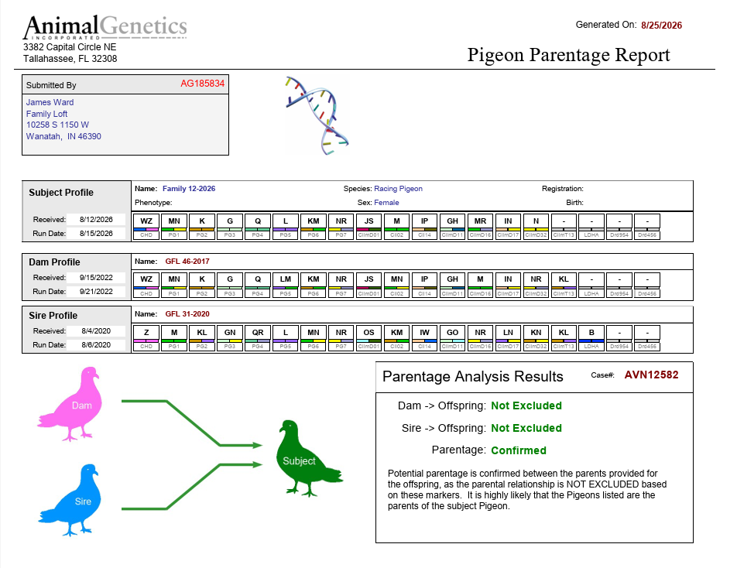Screen dimensions: 737x568
Task: Click the Dam Not Excluded result
Action: pos(526,406)
